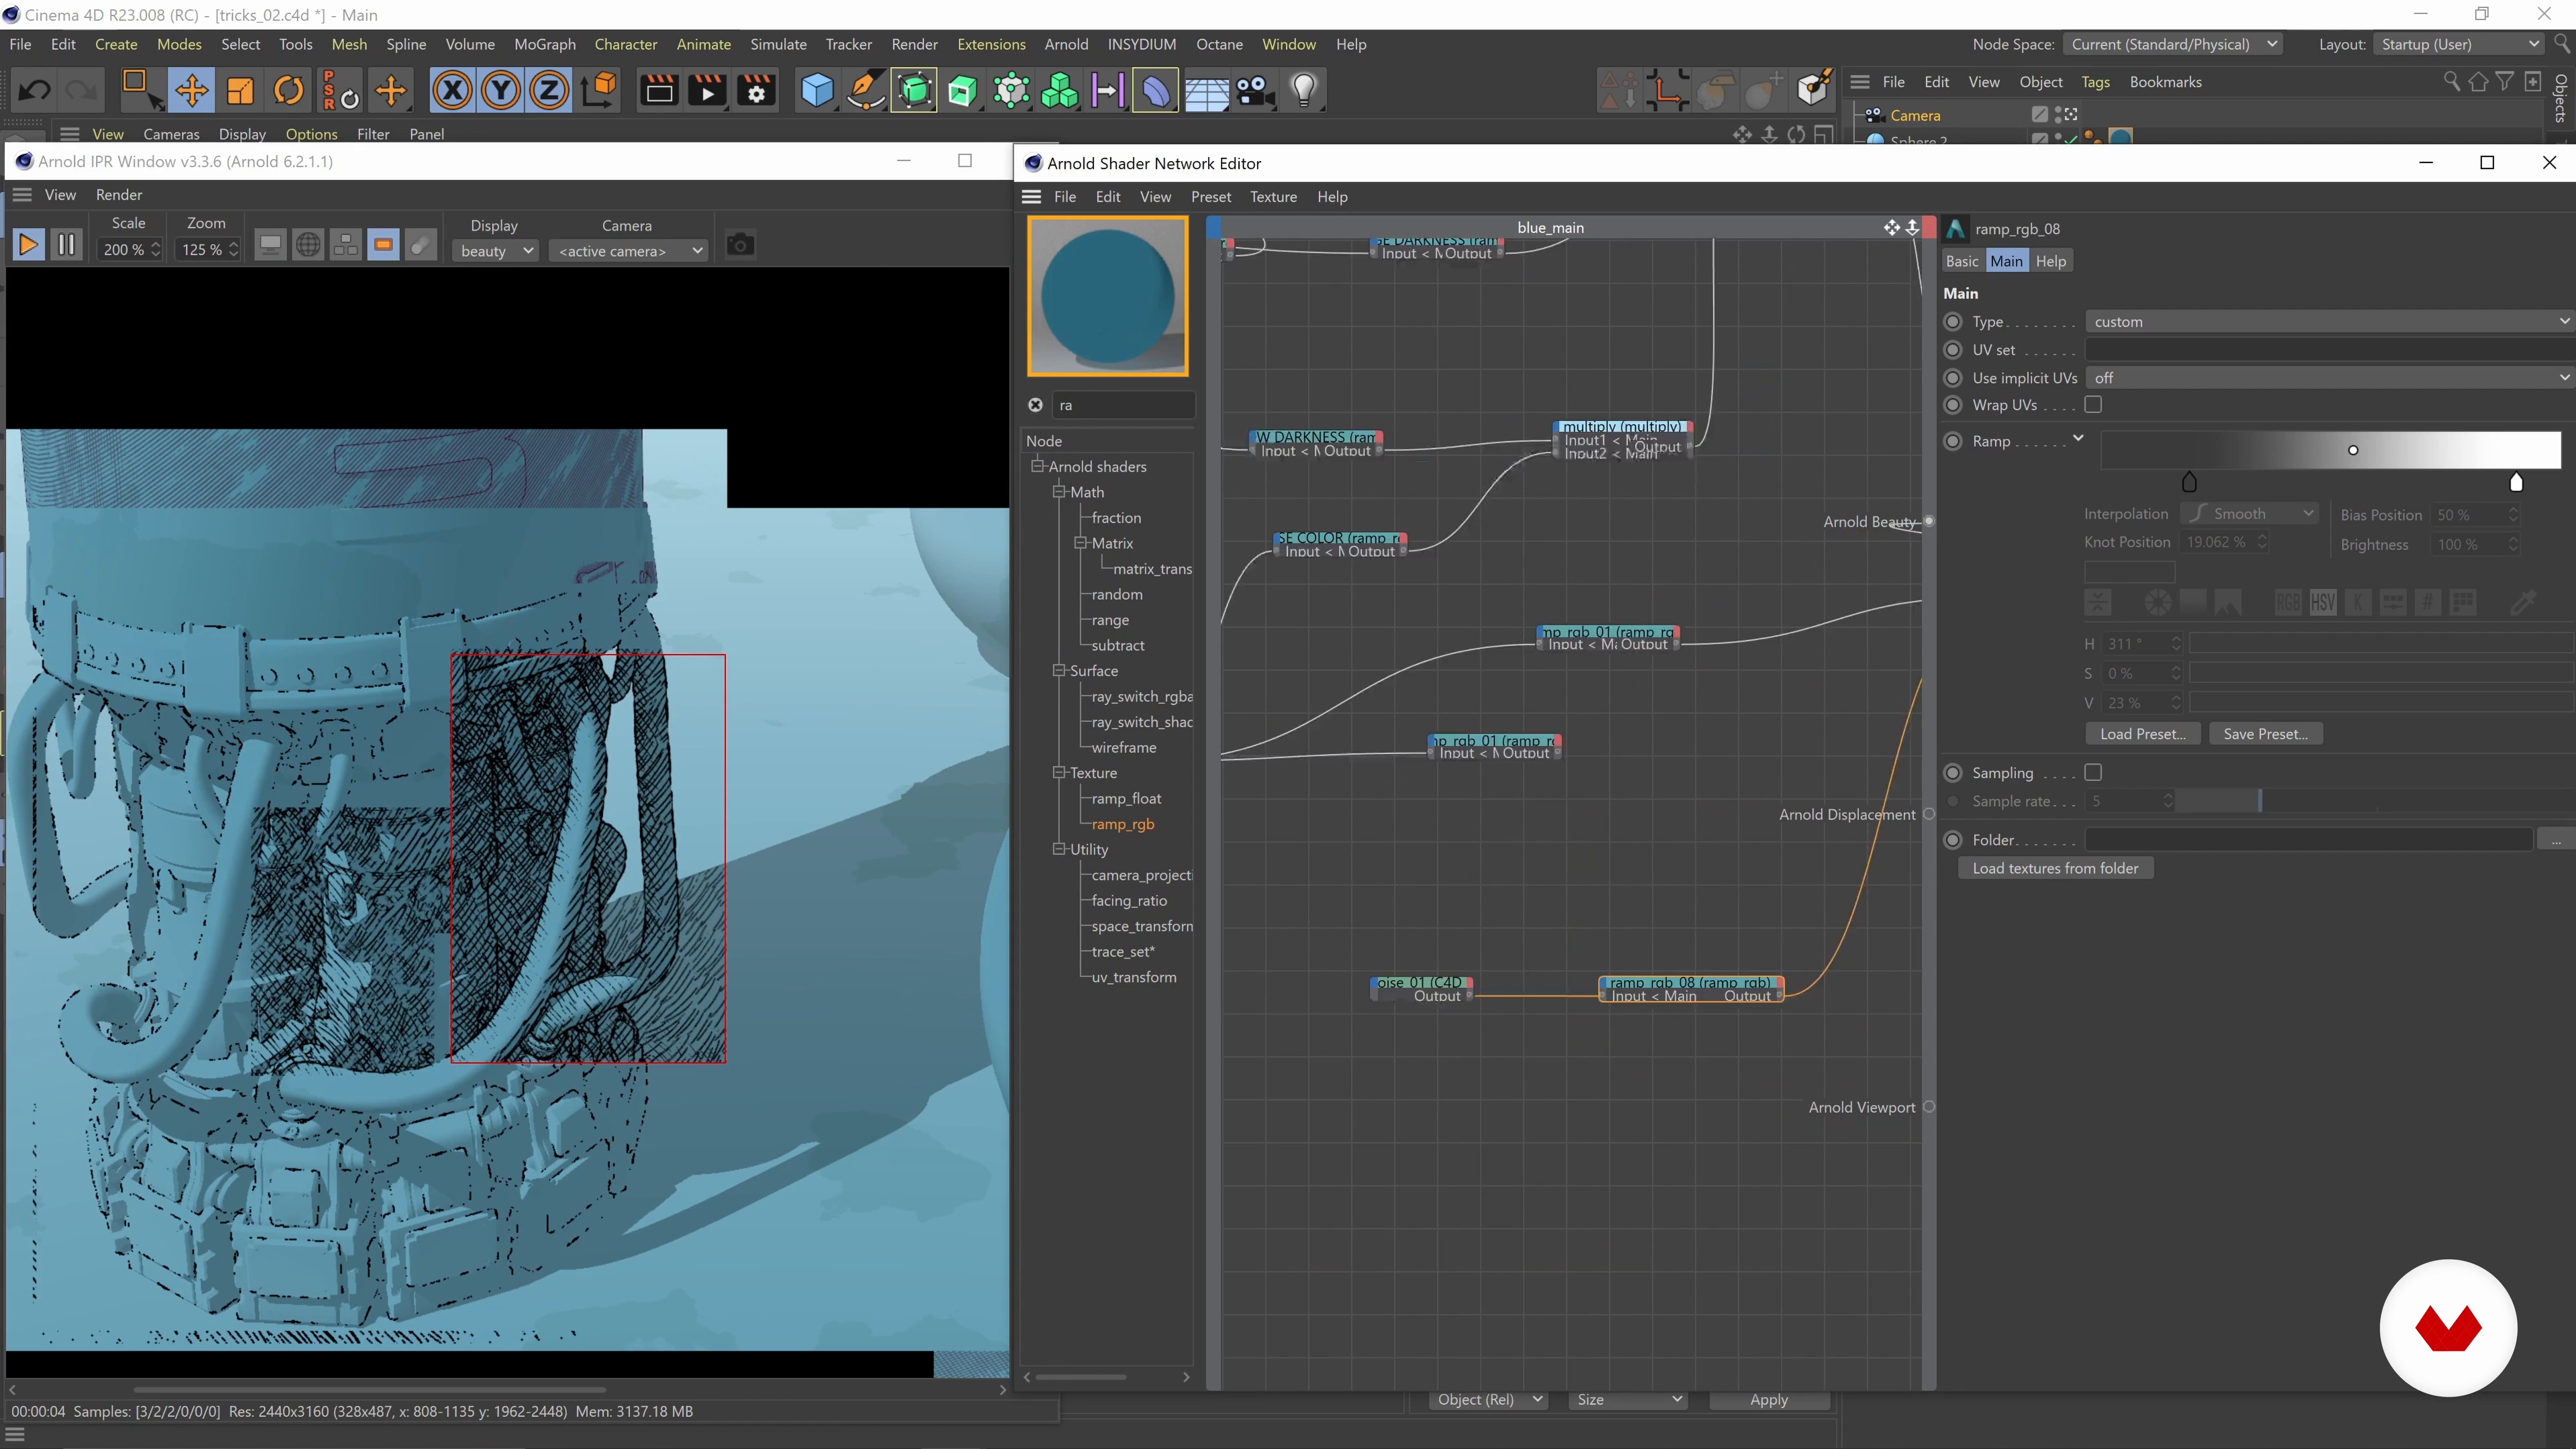Click Render View clapperboard icon
The image size is (2576, 1449).
point(659,91)
